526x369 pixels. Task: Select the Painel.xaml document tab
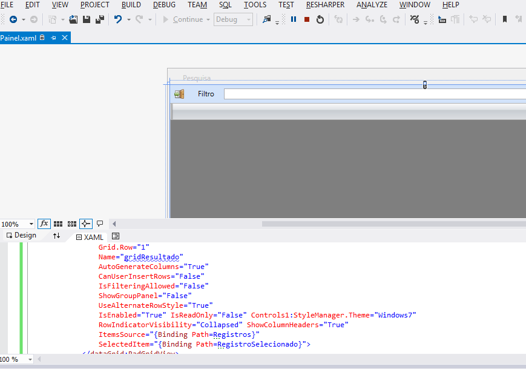pos(18,38)
